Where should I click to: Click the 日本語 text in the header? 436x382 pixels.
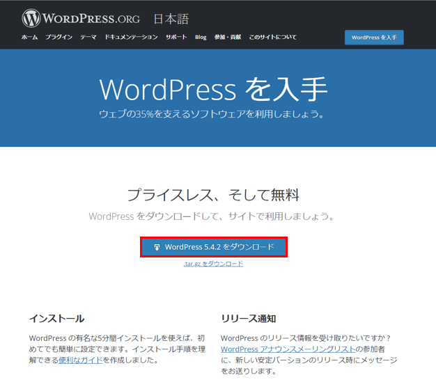click(171, 19)
